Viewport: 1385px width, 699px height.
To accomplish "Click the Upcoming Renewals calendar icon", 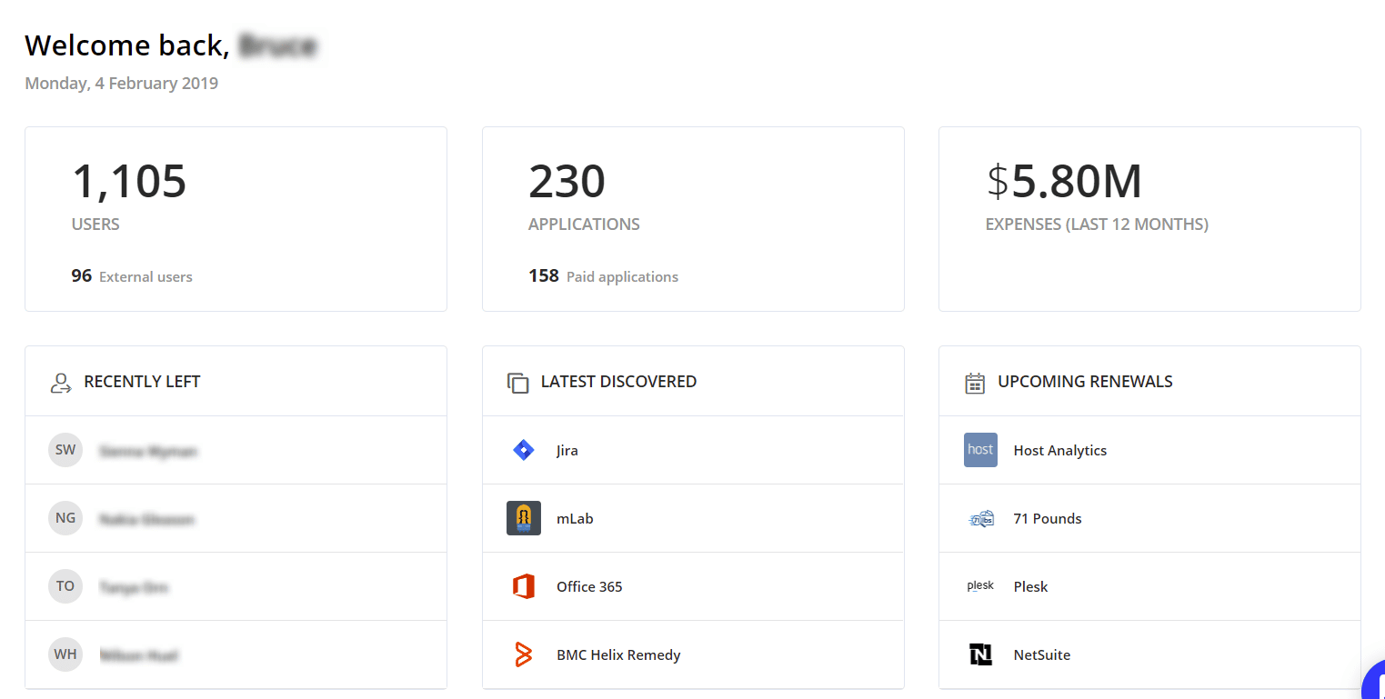I will click(975, 383).
